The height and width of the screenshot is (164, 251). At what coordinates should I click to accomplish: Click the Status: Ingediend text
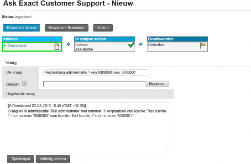coord(16,17)
